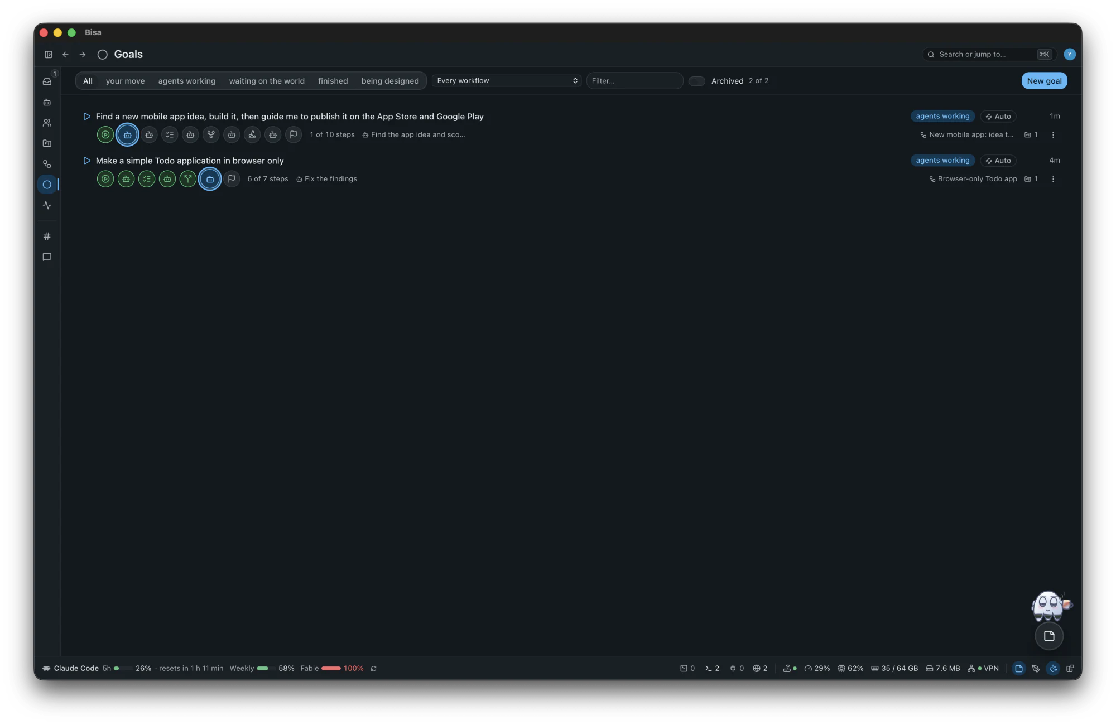Image resolution: width=1116 pixels, height=725 pixels.
Task: Toggle the highlighted file panel icon in the status bar
Action: [1018, 669]
